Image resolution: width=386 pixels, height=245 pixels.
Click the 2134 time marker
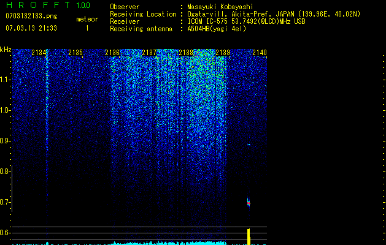pos(39,53)
